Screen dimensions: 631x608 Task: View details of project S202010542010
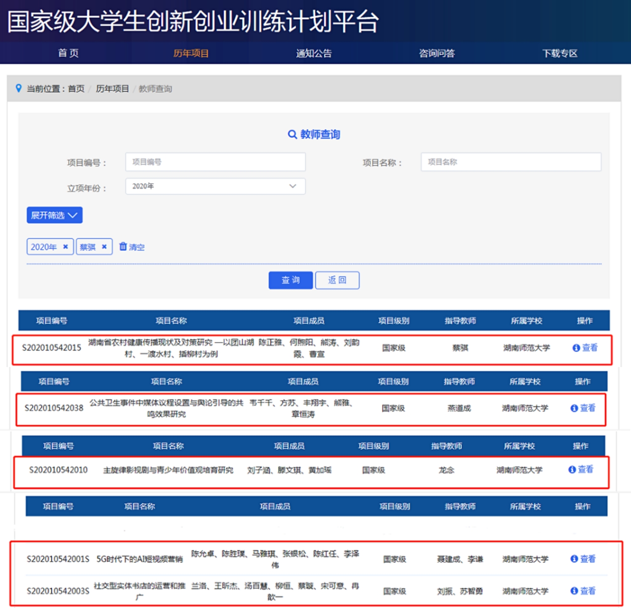point(581,469)
